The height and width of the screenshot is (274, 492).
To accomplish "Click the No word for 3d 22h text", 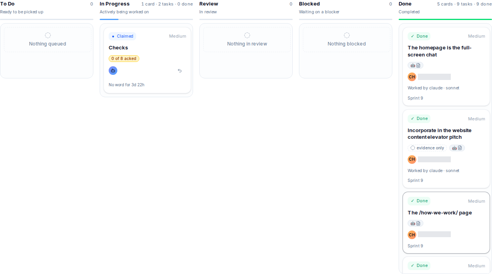I will [x=126, y=85].
